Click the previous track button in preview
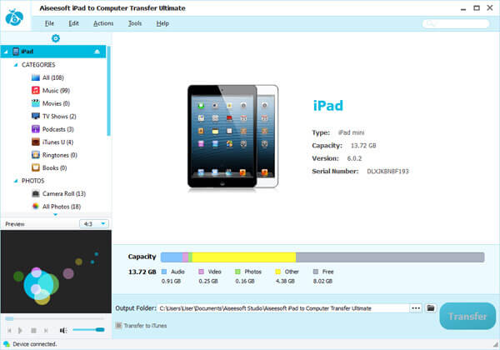 (x=9, y=330)
